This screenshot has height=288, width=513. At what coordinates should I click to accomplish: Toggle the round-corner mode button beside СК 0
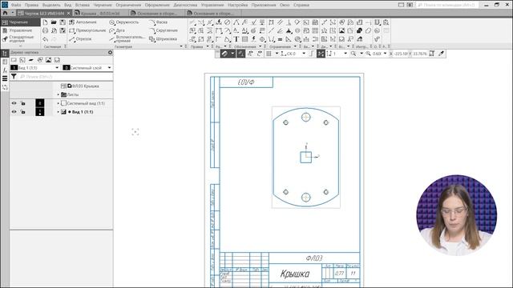tap(311, 54)
